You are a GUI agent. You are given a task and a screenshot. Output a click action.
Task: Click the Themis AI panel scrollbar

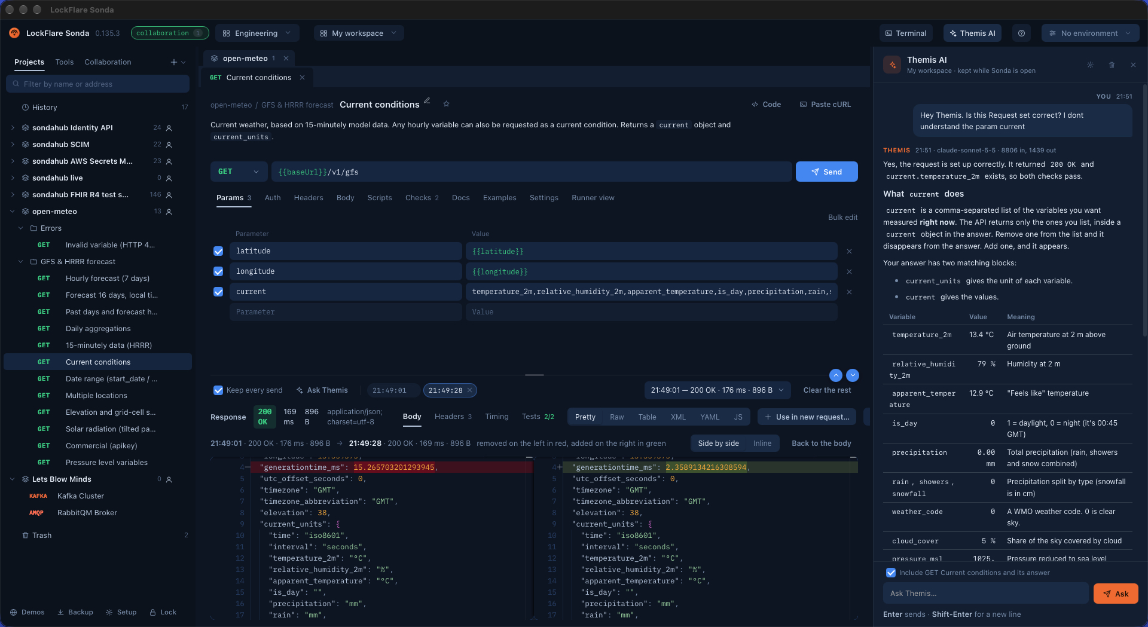[1144, 209]
